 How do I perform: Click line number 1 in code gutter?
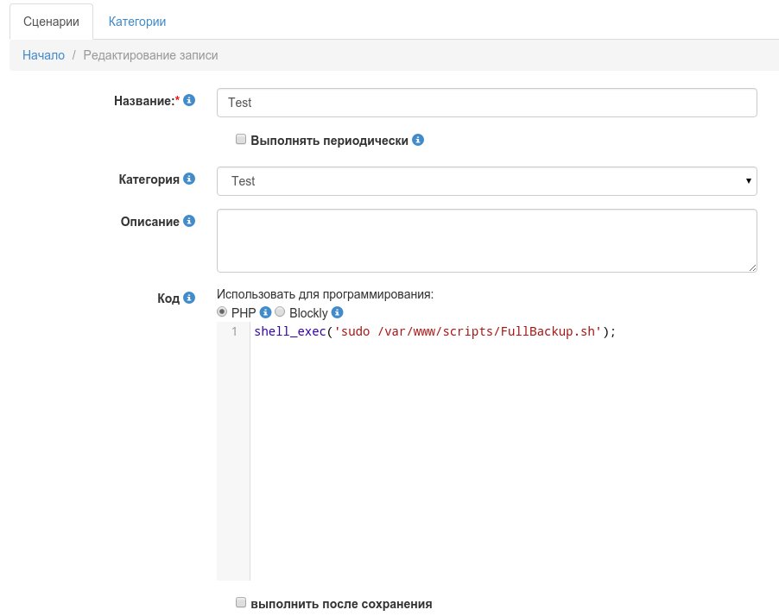pos(234,332)
